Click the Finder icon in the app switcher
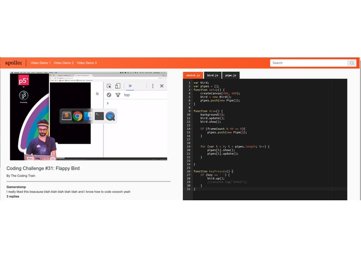 [88, 116]
